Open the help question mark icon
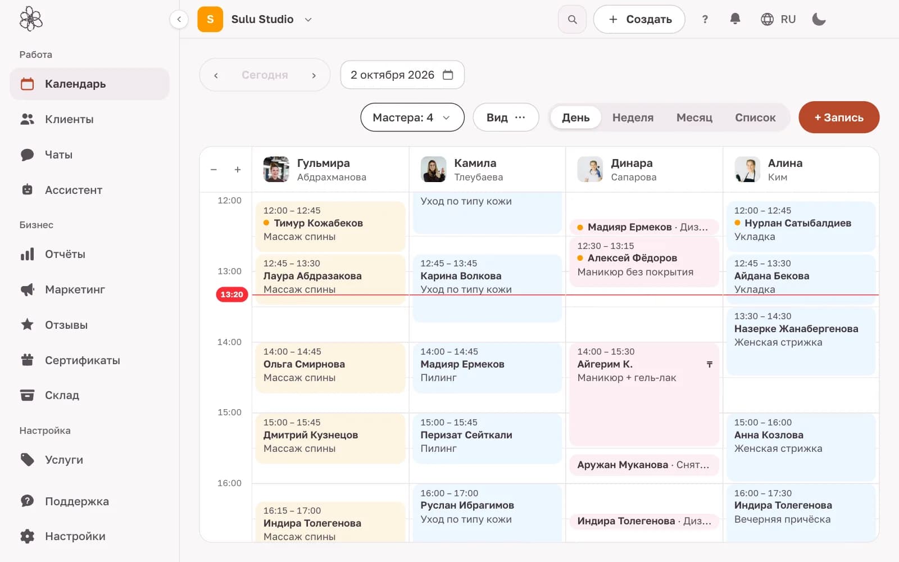Screen dimensions: 899x562 click(705, 19)
